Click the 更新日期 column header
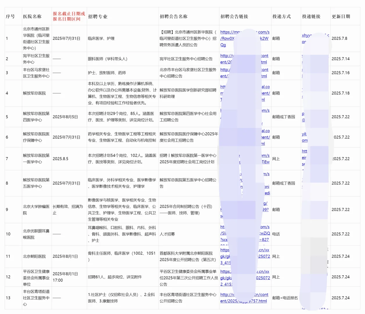The height and width of the screenshot is (314, 365). [x=341, y=17]
